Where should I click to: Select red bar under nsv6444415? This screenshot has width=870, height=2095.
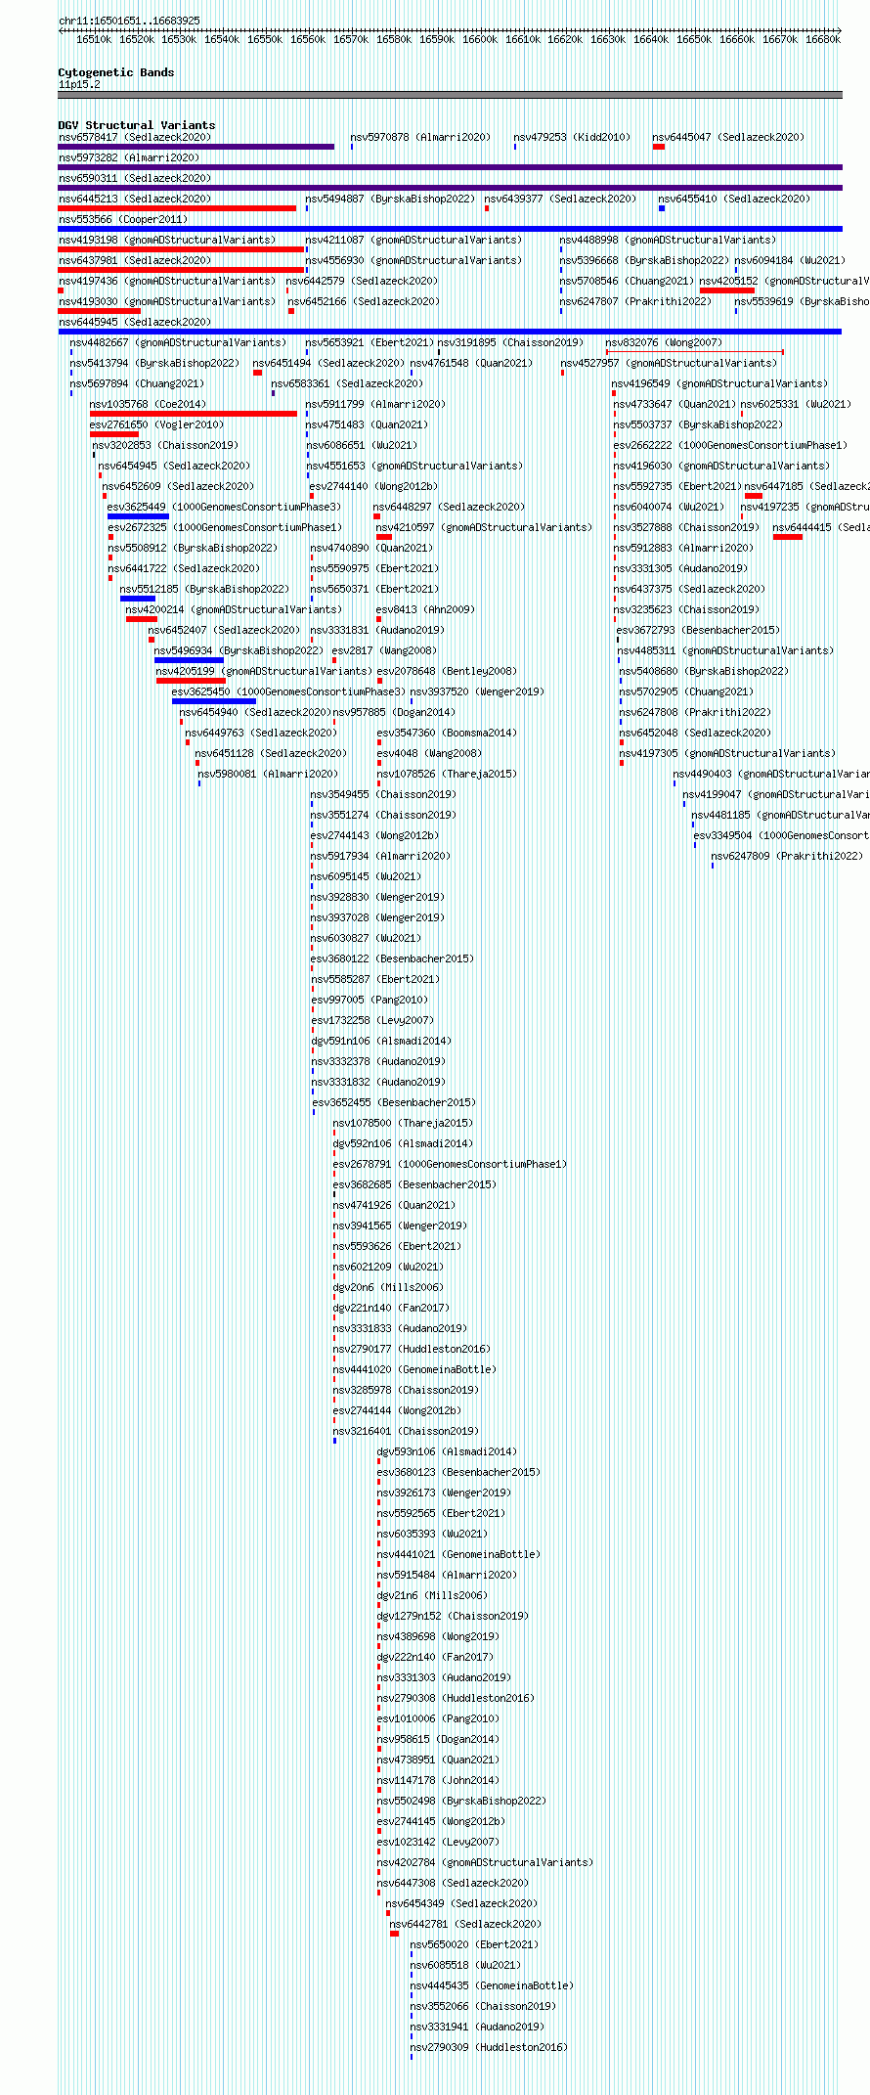tap(788, 537)
